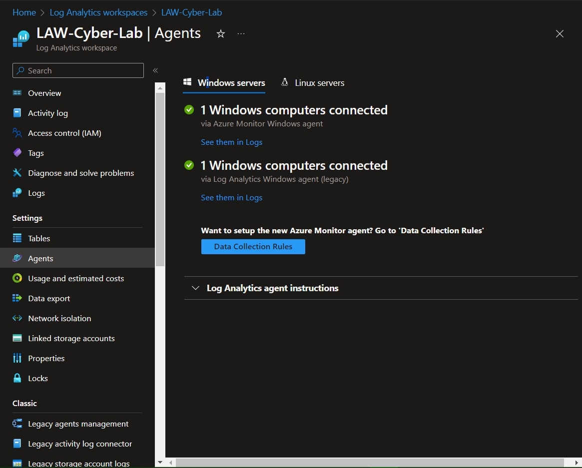Collapse the sidebar with double chevron
Viewport: 582px width, 468px height.
155,70
